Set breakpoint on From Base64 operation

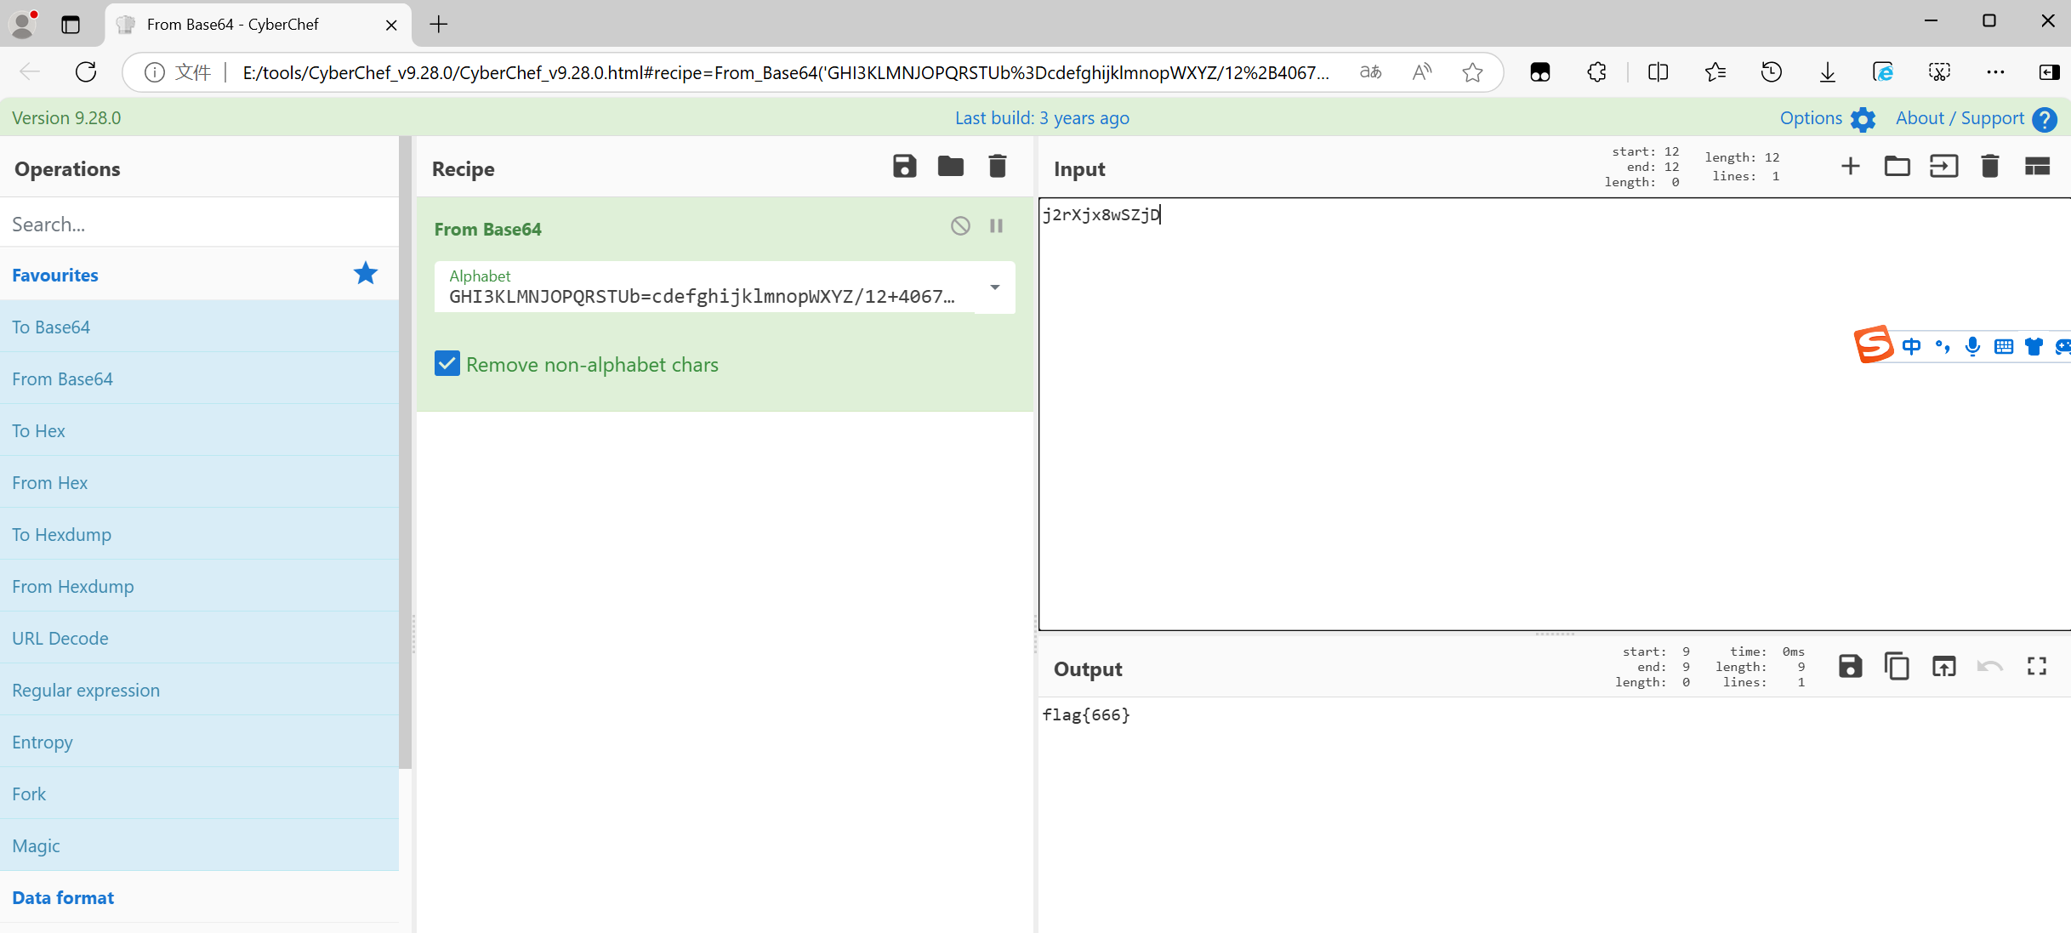(996, 225)
